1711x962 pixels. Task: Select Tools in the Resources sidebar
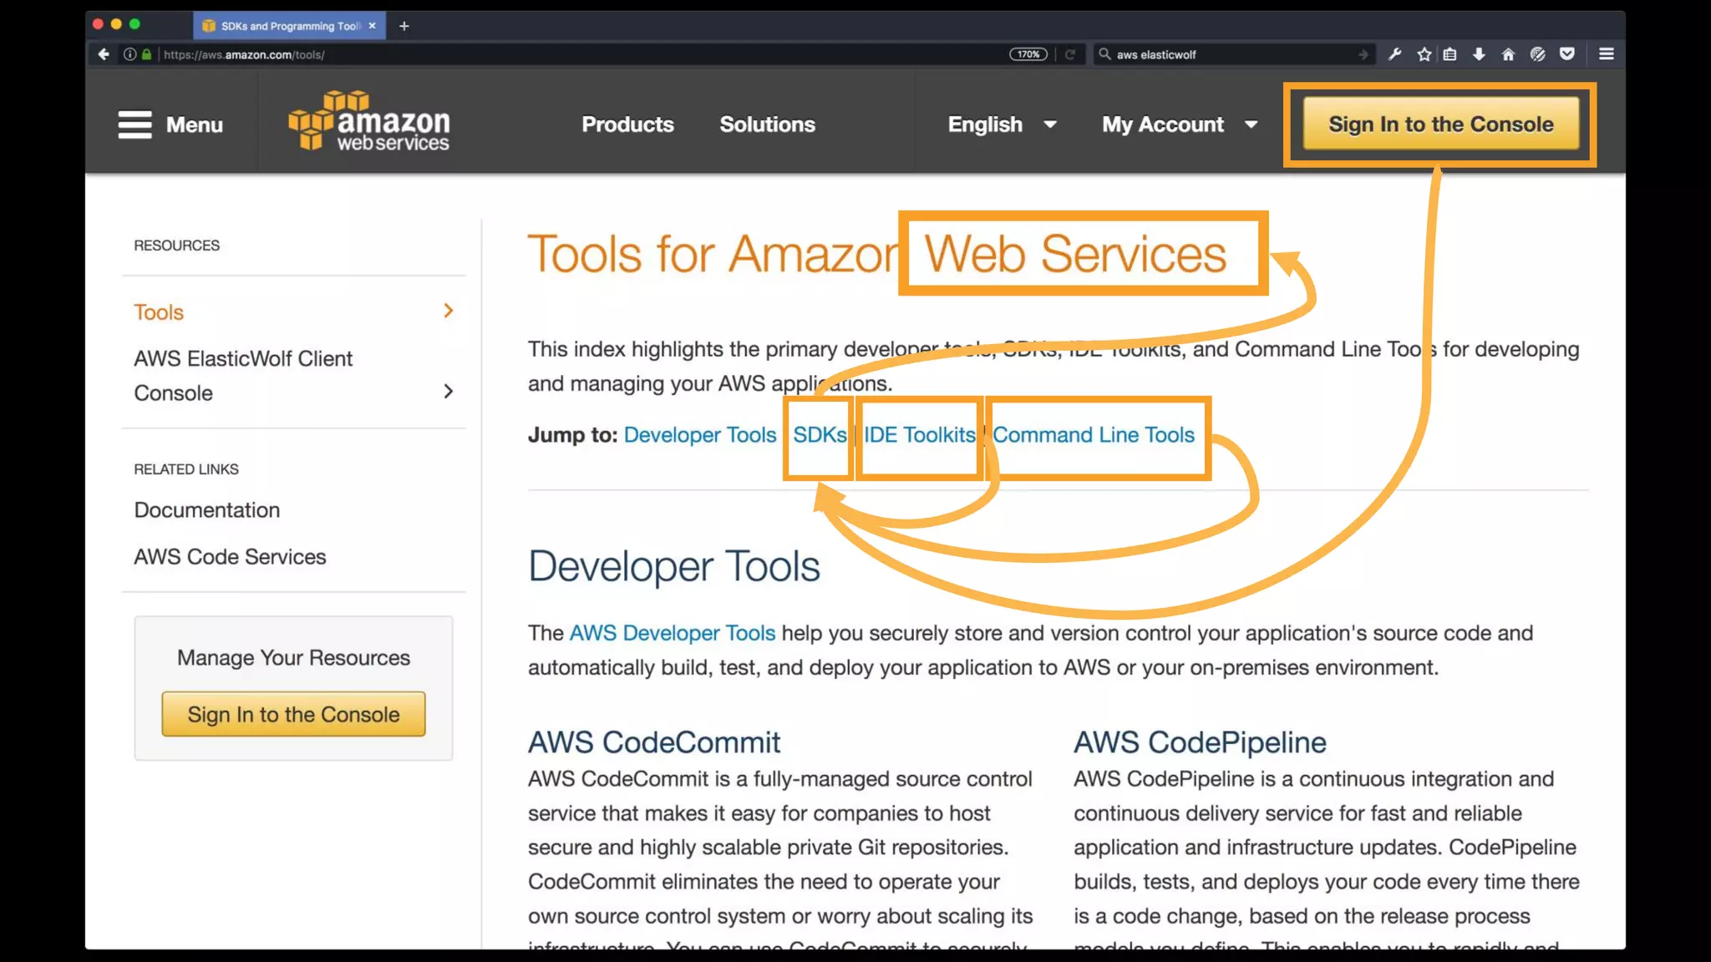click(x=159, y=311)
